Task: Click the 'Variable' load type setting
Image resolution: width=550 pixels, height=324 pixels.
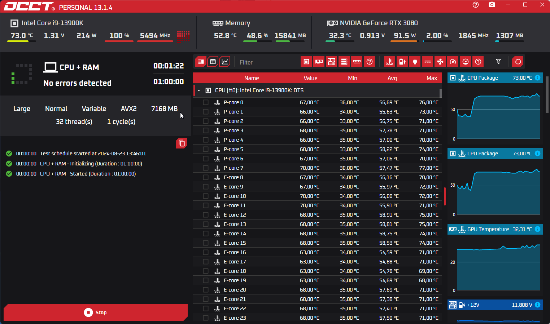Action: click(x=94, y=109)
